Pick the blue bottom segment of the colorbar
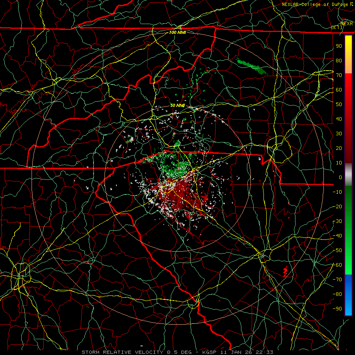The height and width of the screenshot is (355, 355). [348, 295]
